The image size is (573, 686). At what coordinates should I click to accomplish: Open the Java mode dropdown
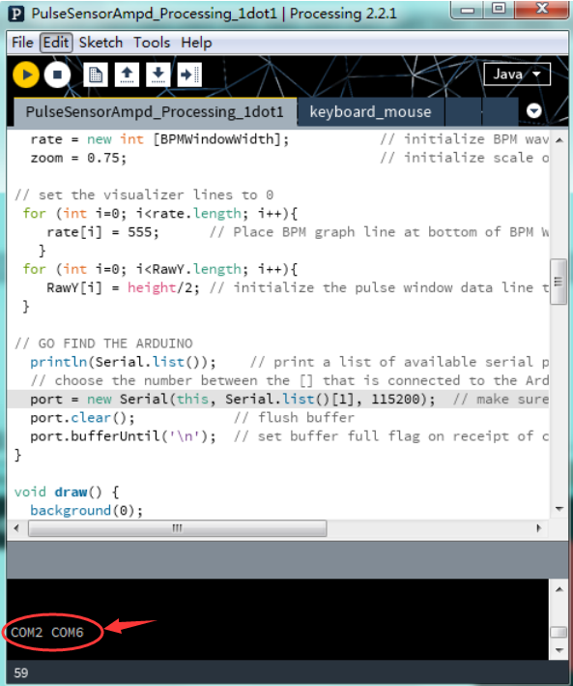click(x=517, y=74)
